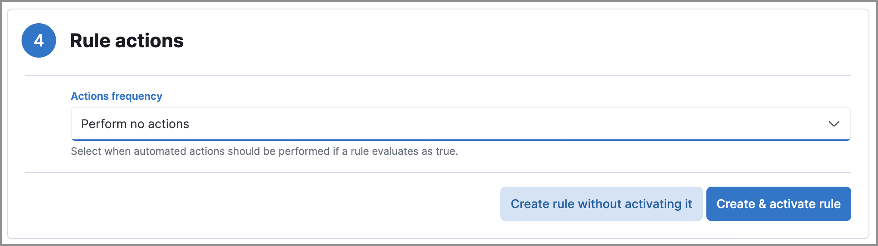Choose the dark blue primary create button

778,204
